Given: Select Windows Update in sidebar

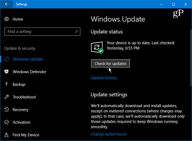Looking at the screenshot, I should click(28, 59).
